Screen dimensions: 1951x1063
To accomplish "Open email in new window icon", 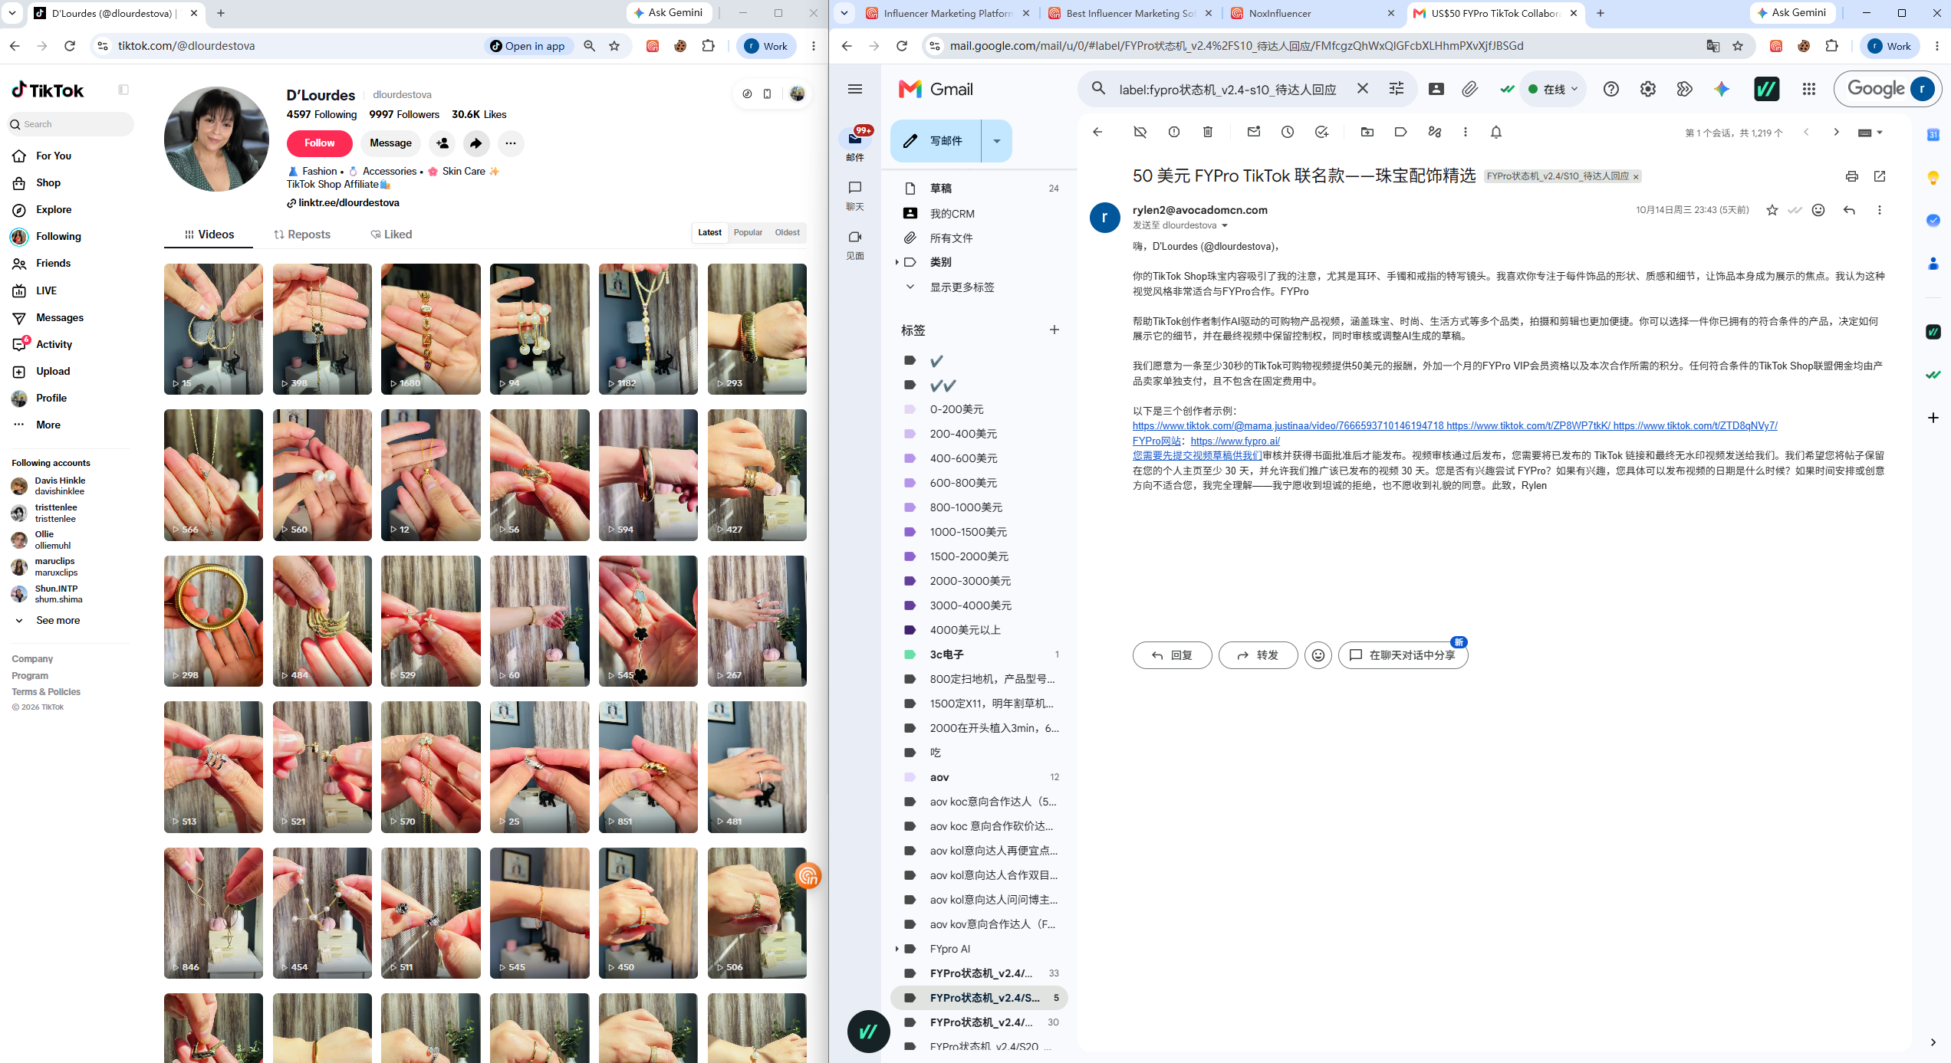I will click(x=1880, y=176).
